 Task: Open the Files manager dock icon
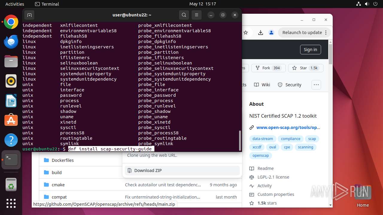[x=11, y=61]
